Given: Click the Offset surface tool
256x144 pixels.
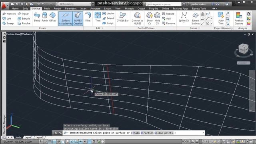Looking at the screenshot, I should click(52, 17).
